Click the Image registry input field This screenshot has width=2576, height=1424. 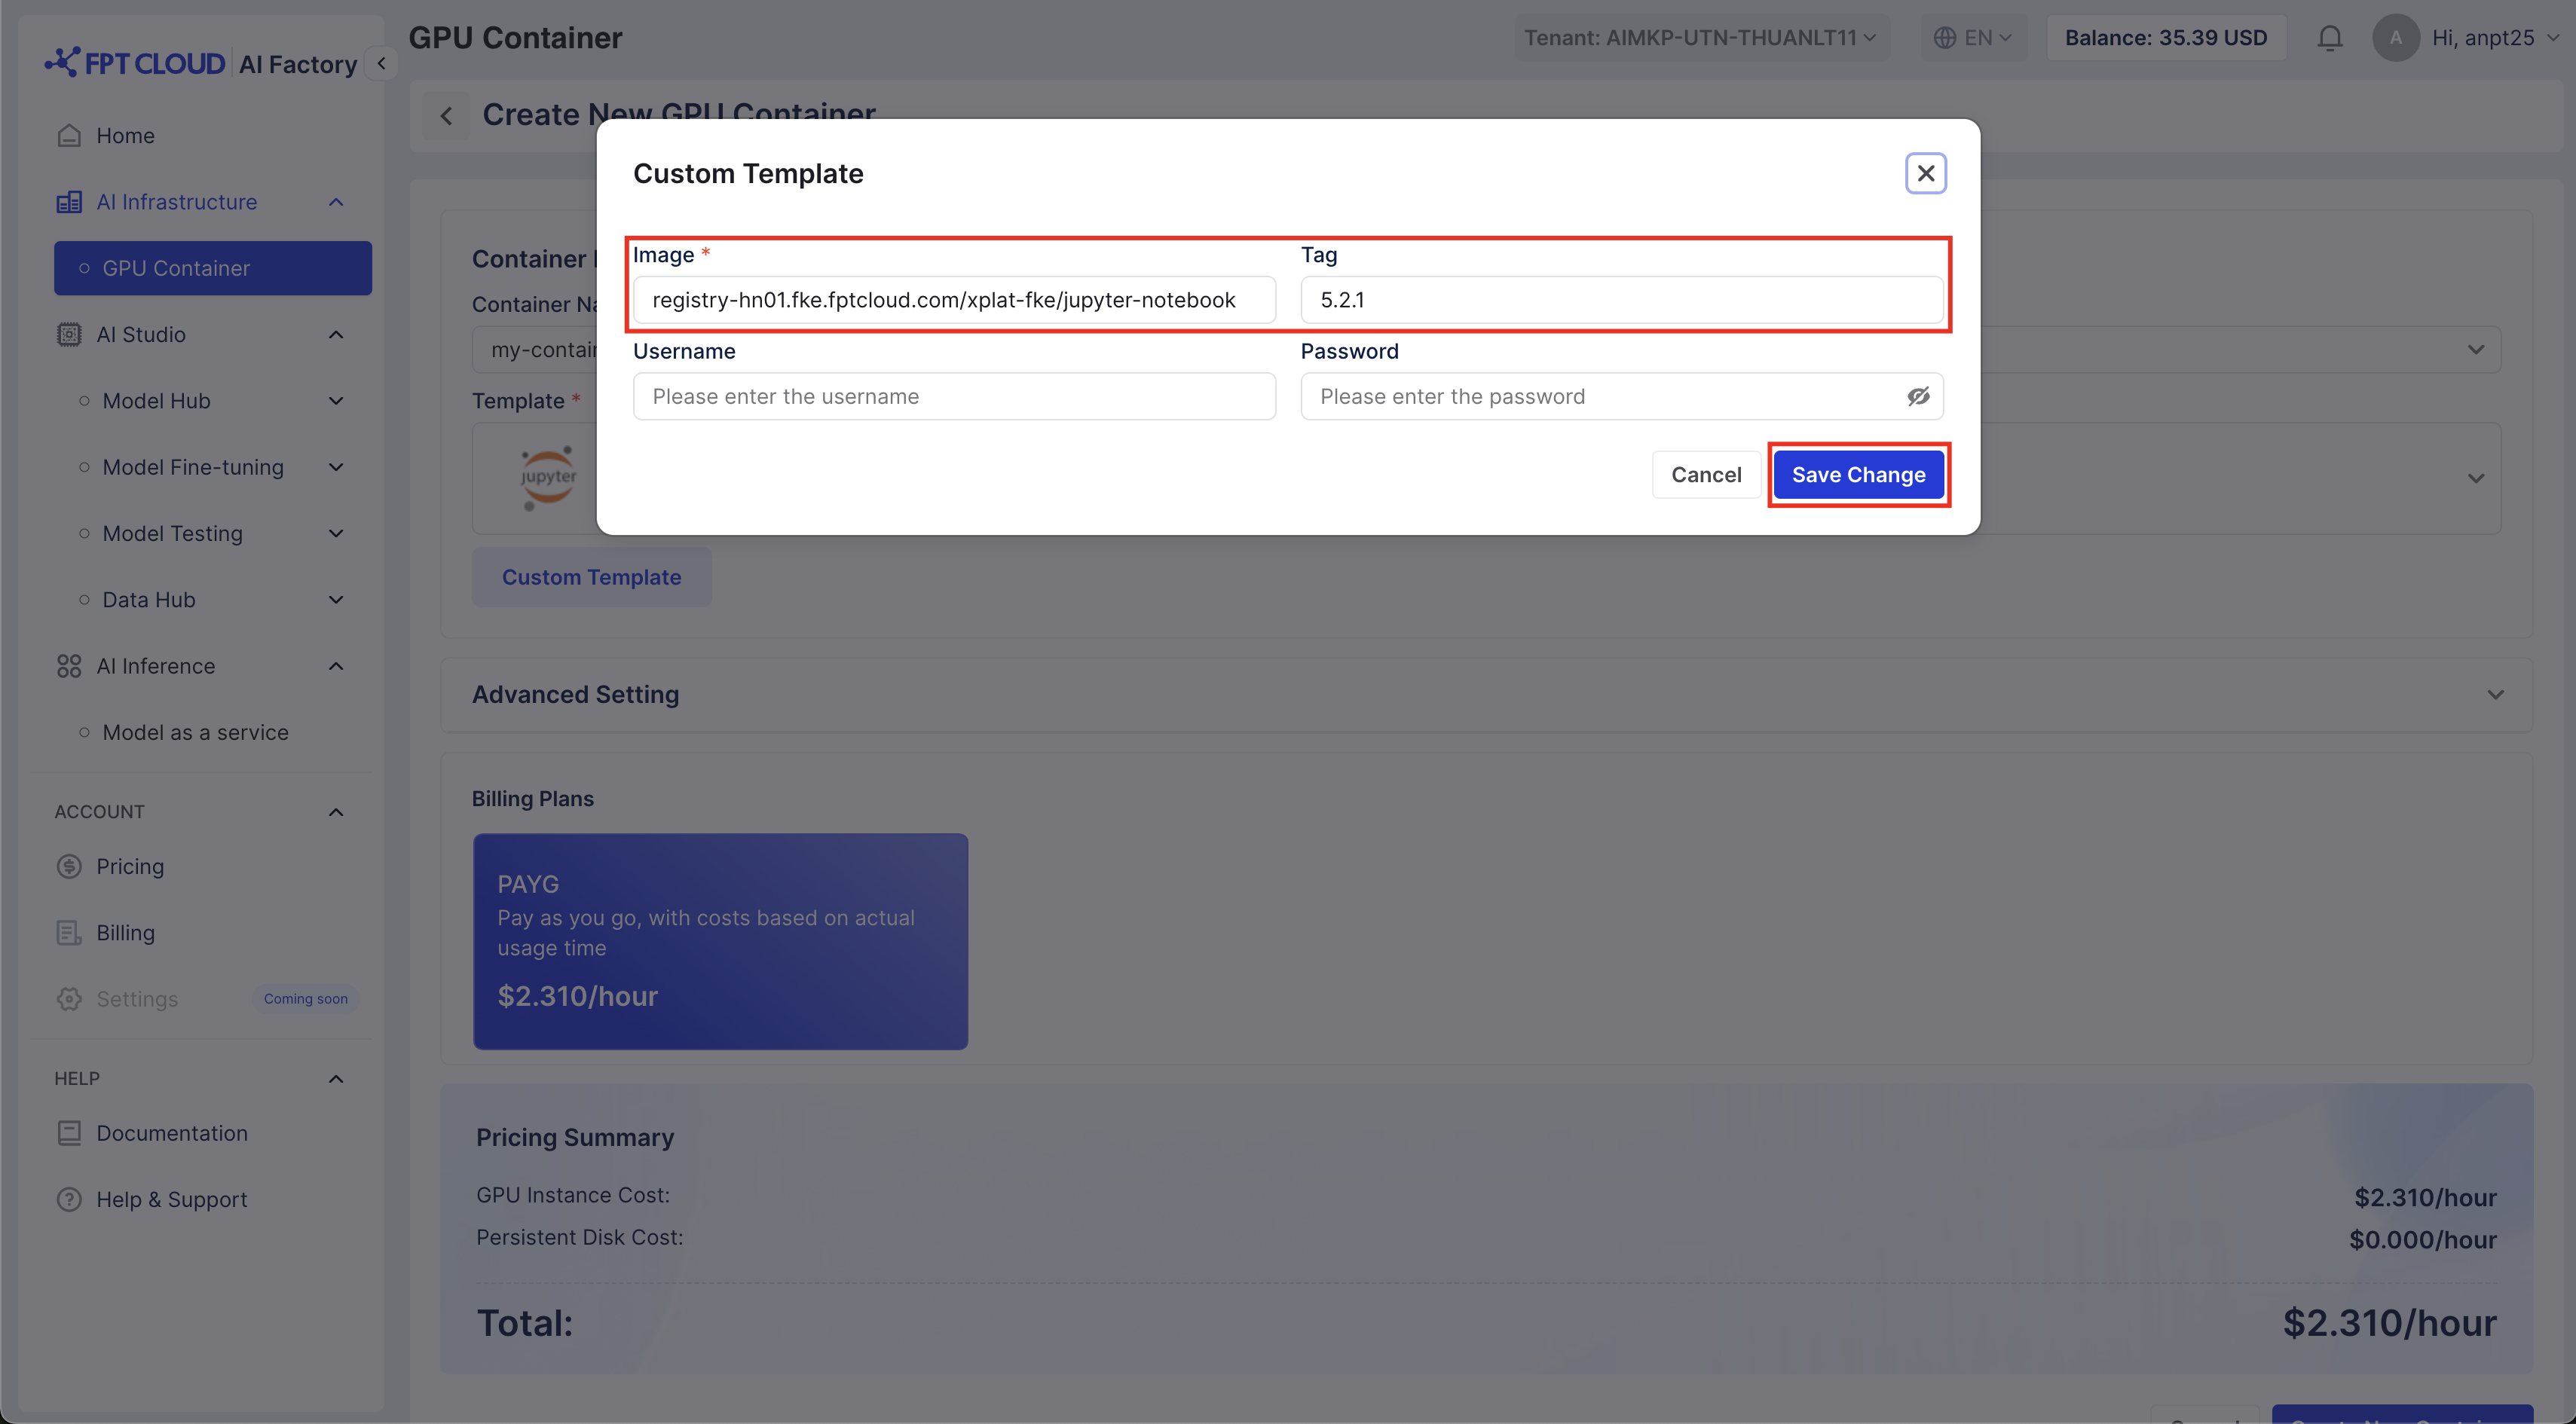(x=954, y=300)
